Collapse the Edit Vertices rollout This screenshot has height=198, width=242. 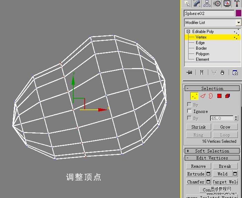pos(212,158)
